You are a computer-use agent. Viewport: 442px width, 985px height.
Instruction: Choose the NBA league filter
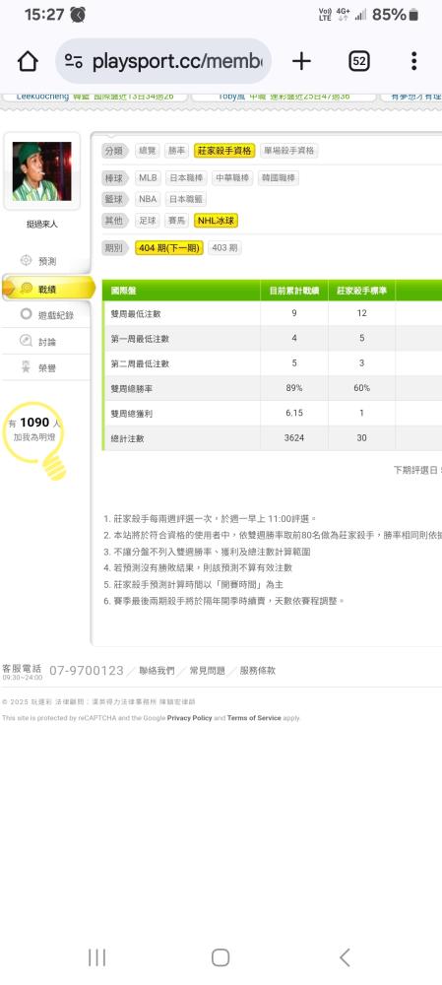tap(148, 199)
